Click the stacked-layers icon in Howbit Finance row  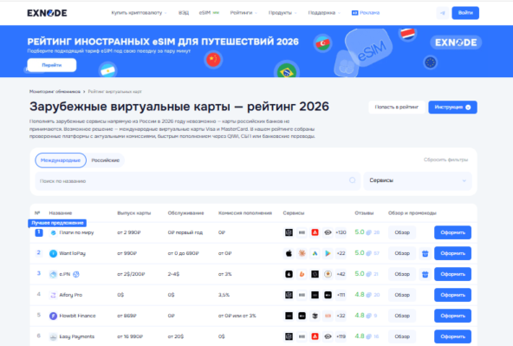click(315, 316)
